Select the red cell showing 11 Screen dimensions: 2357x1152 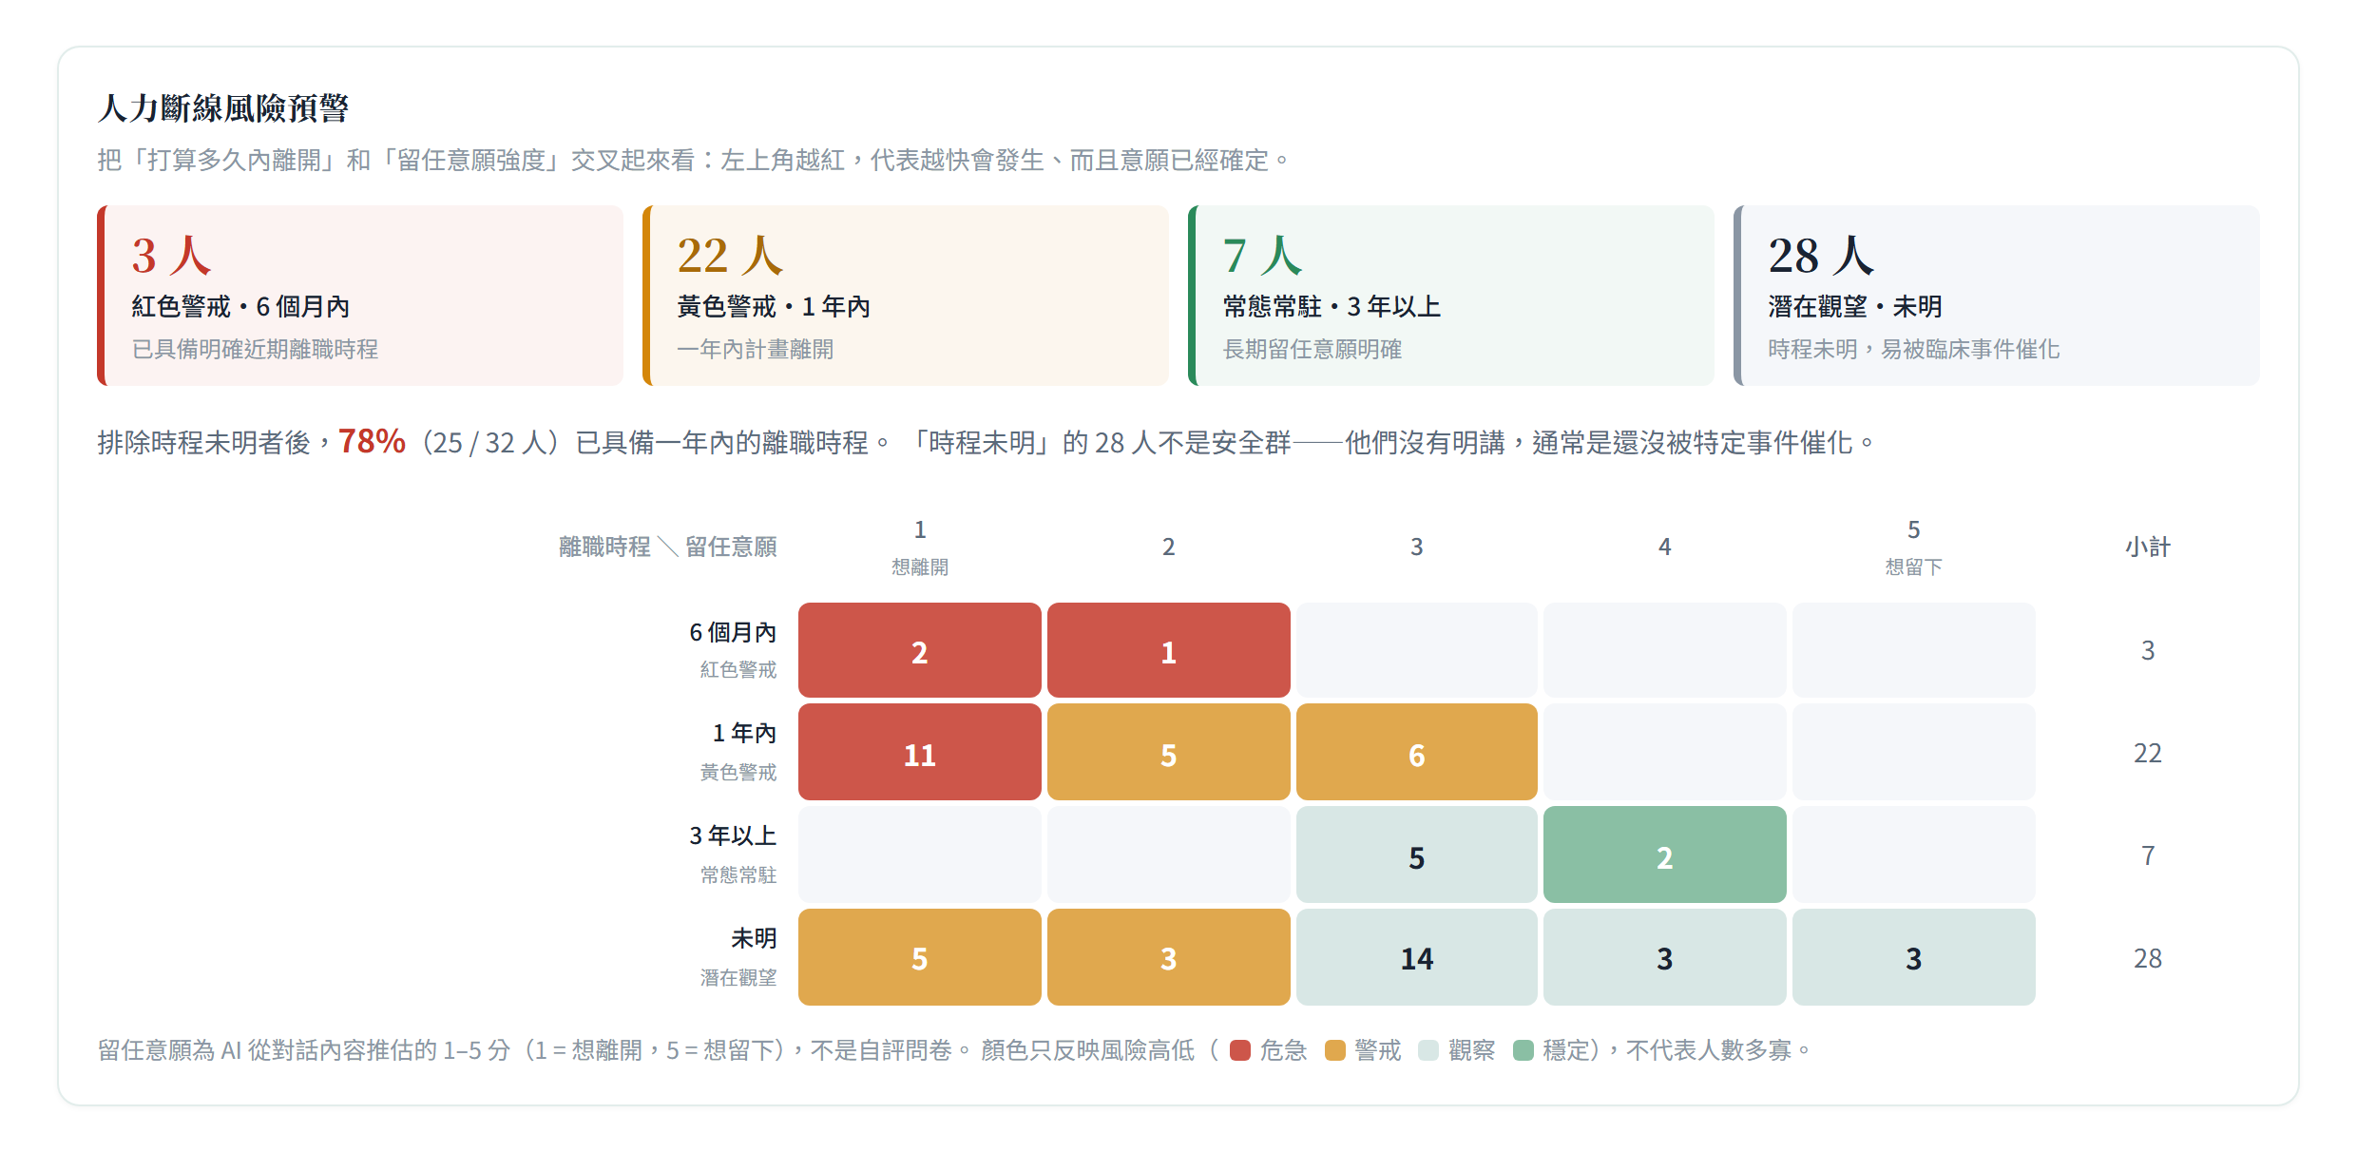[x=920, y=752]
